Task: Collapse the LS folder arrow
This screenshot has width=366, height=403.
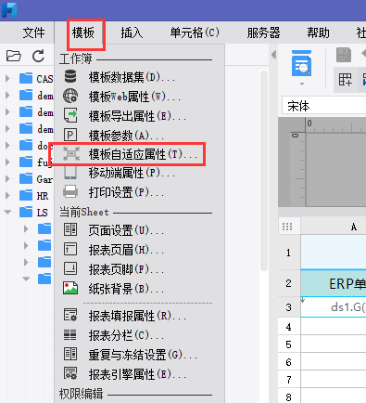Action: point(7,212)
